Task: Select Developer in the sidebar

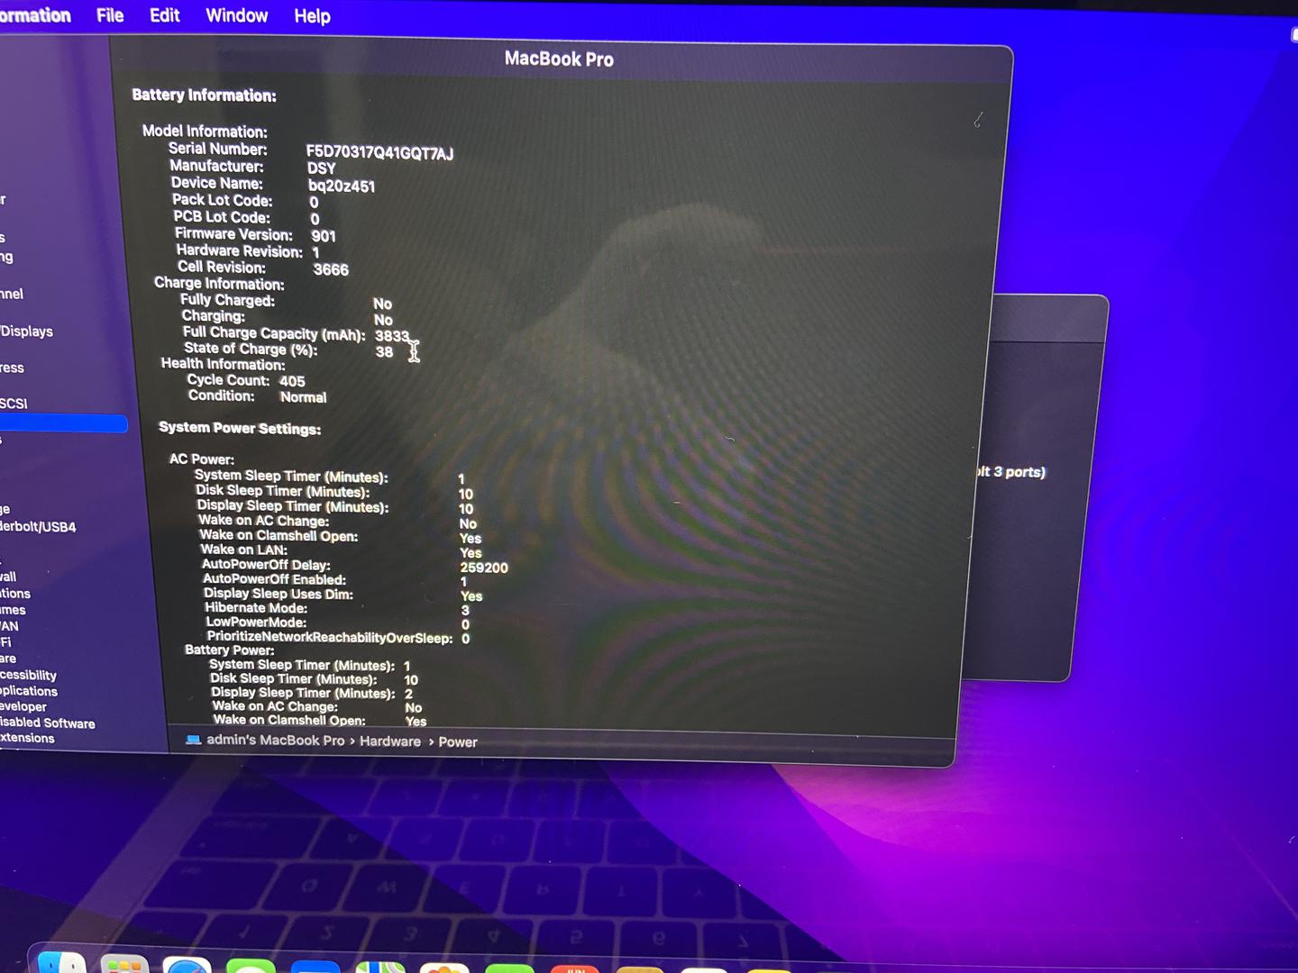Action: [23, 707]
